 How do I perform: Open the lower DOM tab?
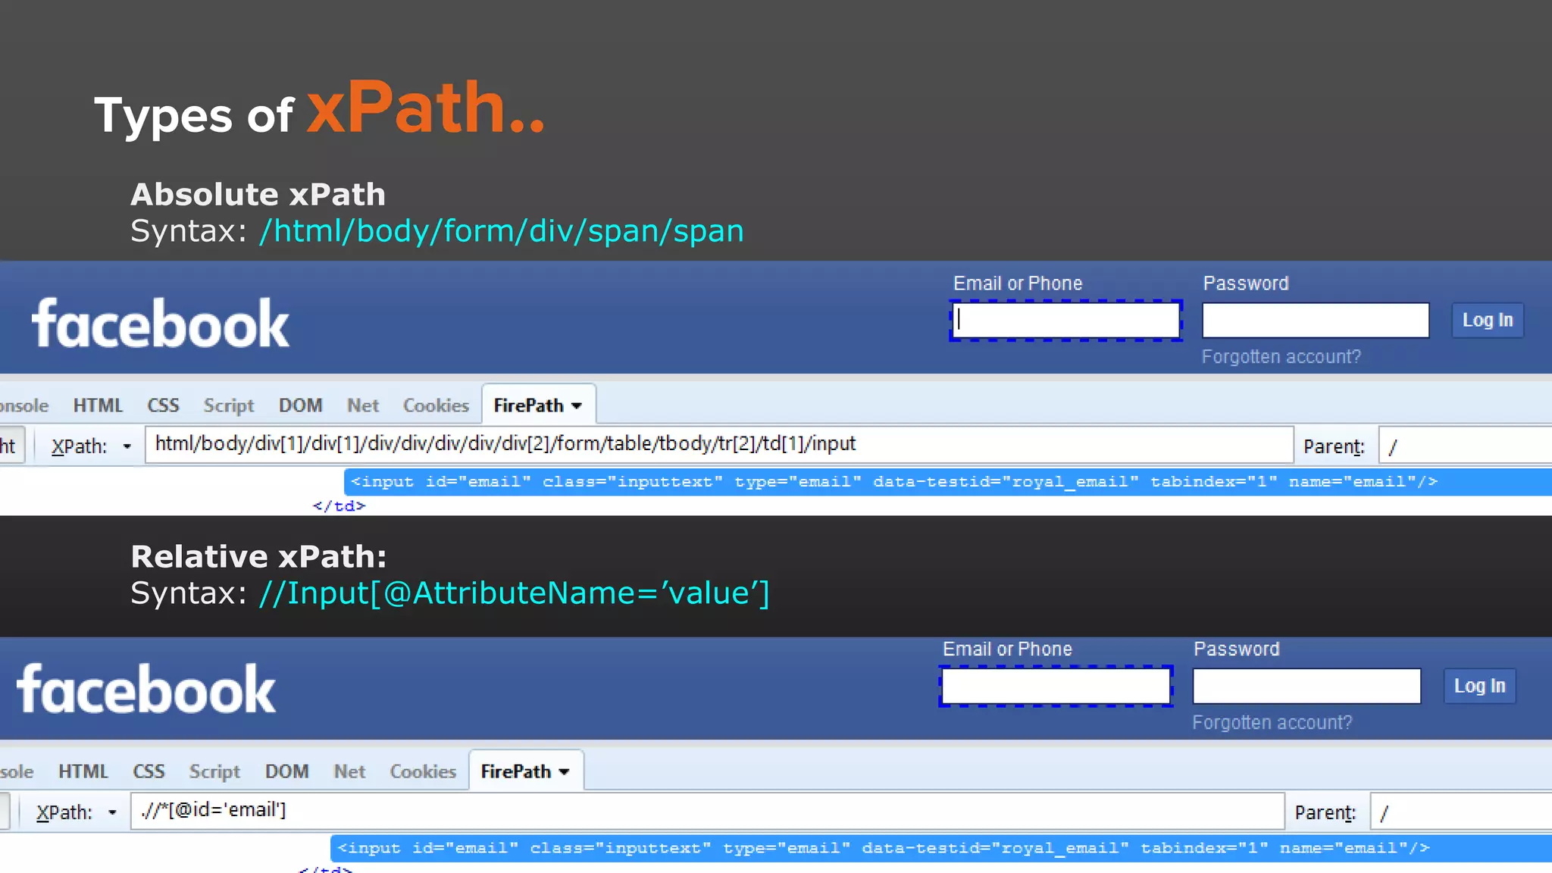(286, 771)
